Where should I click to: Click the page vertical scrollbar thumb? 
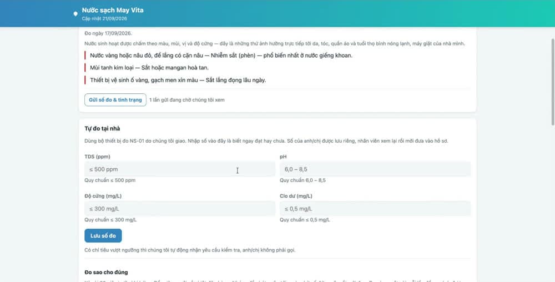[553, 82]
